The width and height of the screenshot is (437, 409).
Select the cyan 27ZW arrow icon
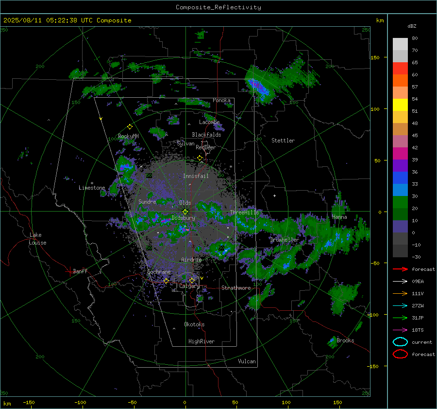(x=400, y=306)
